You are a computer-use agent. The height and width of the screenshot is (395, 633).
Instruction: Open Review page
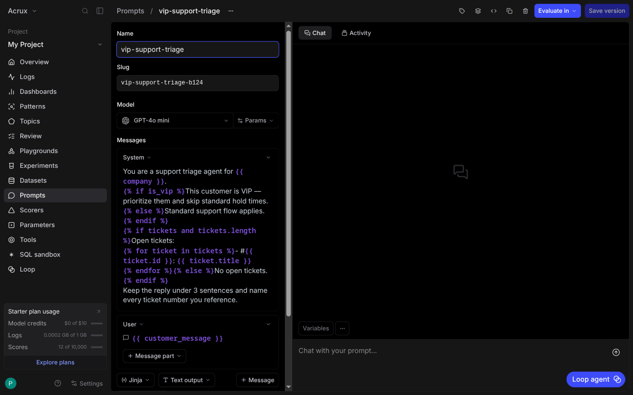point(55,136)
